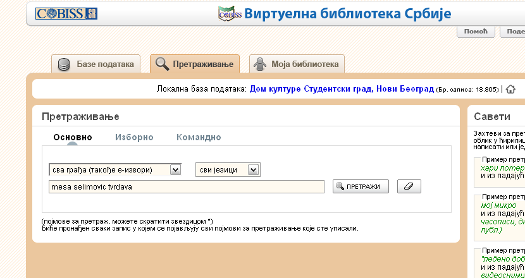The width and height of the screenshot is (525, 278).
Task: Click the ПРЕТРАЖИ search button
Action: point(361,186)
